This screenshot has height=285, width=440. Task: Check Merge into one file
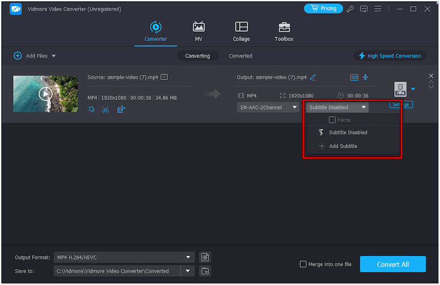[x=303, y=264]
